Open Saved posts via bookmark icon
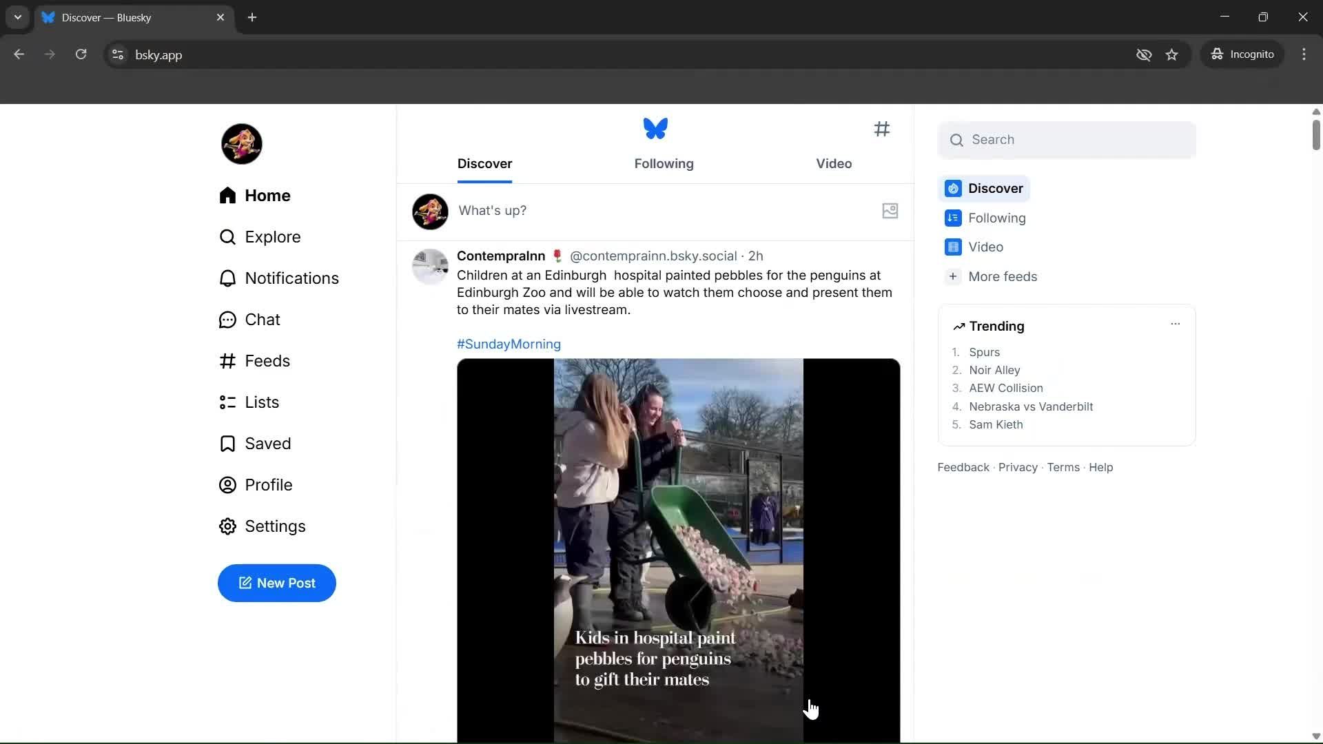Image resolution: width=1323 pixels, height=744 pixels. click(x=227, y=444)
